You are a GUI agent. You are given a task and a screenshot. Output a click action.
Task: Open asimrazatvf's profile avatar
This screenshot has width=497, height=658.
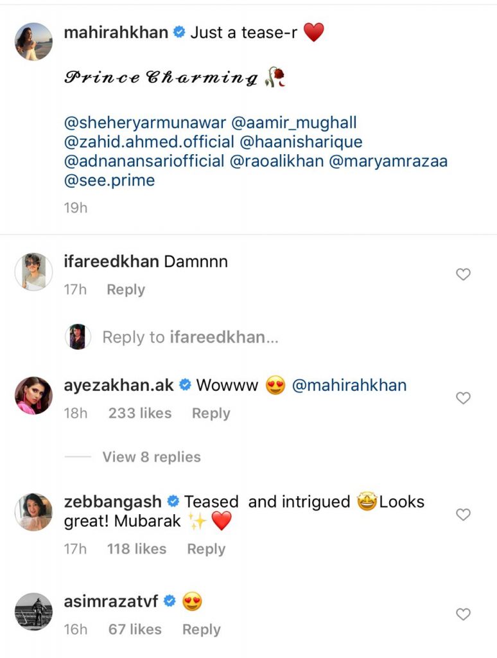(x=33, y=612)
